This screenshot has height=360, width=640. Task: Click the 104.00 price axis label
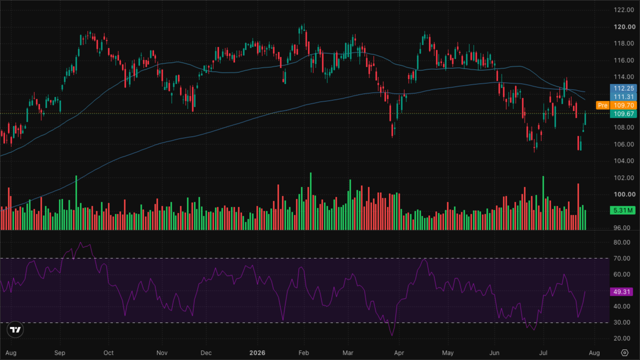pyautogui.click(x=624, y=161)
